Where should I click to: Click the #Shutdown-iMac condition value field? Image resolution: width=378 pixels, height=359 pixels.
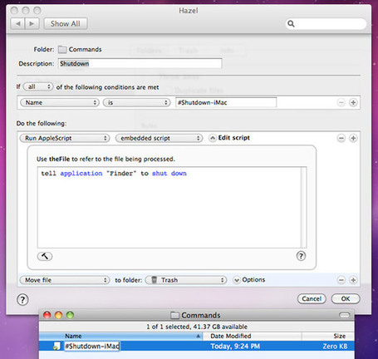[226, 102]
